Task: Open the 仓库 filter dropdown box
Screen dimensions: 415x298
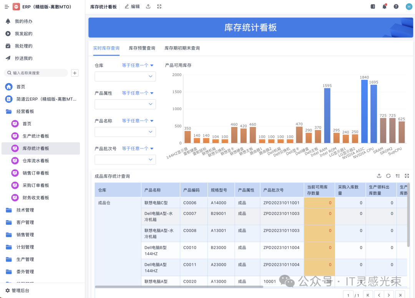Action: coord(125,76)
